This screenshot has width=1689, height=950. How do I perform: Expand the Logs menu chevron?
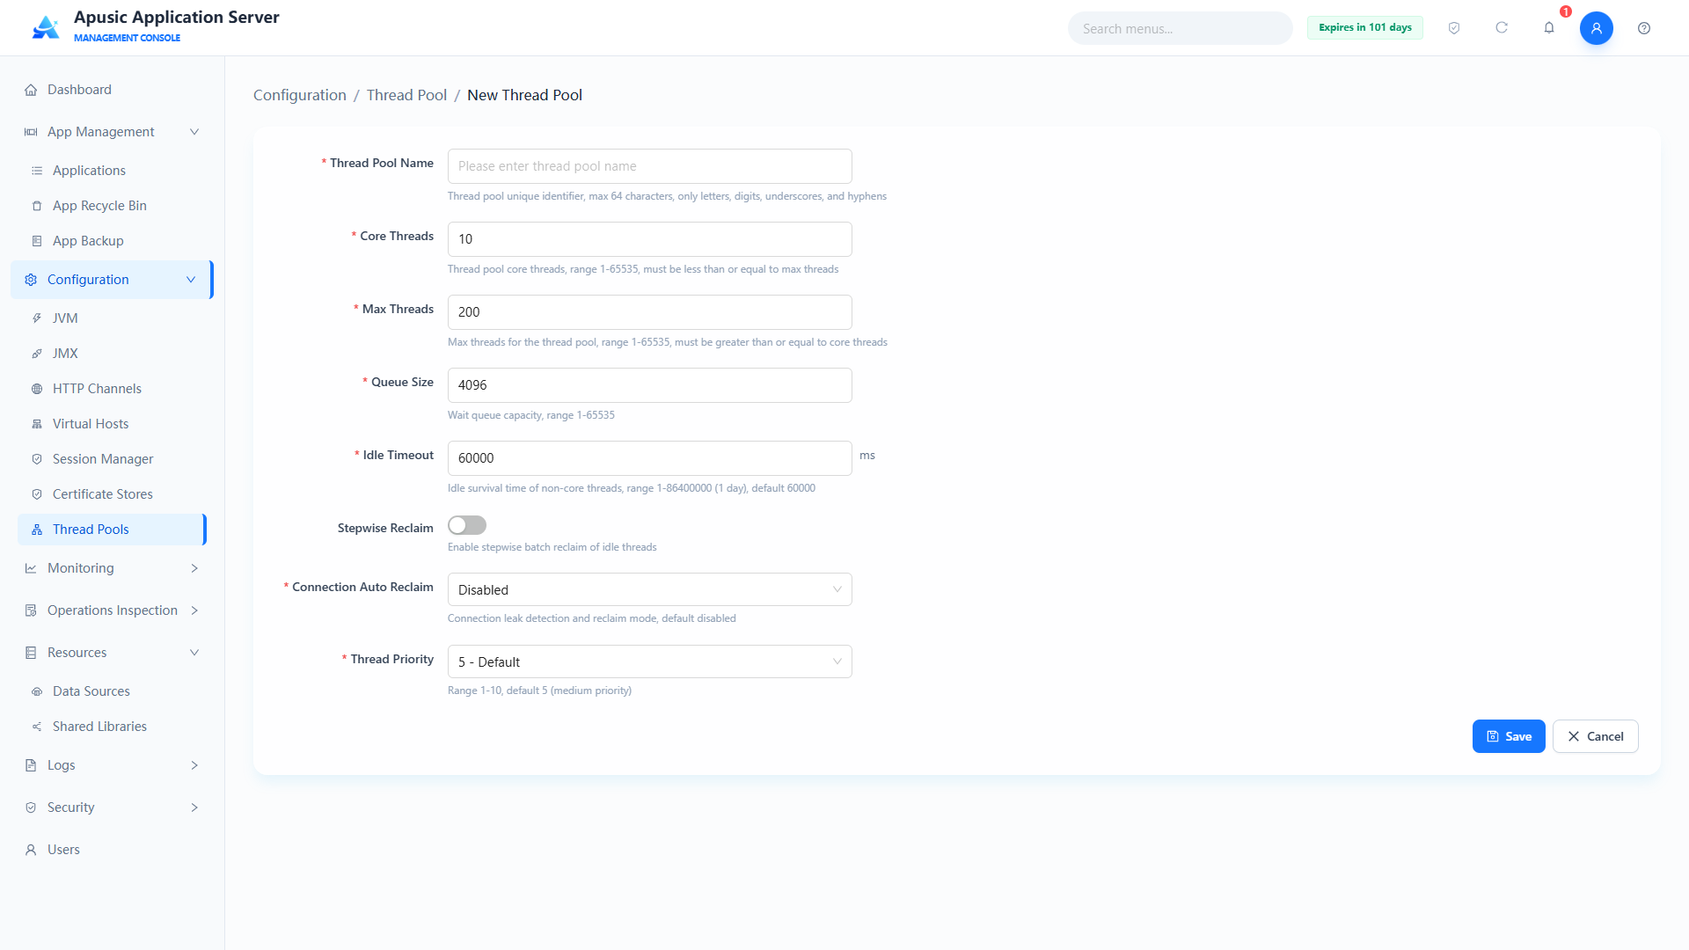[194, 765]
